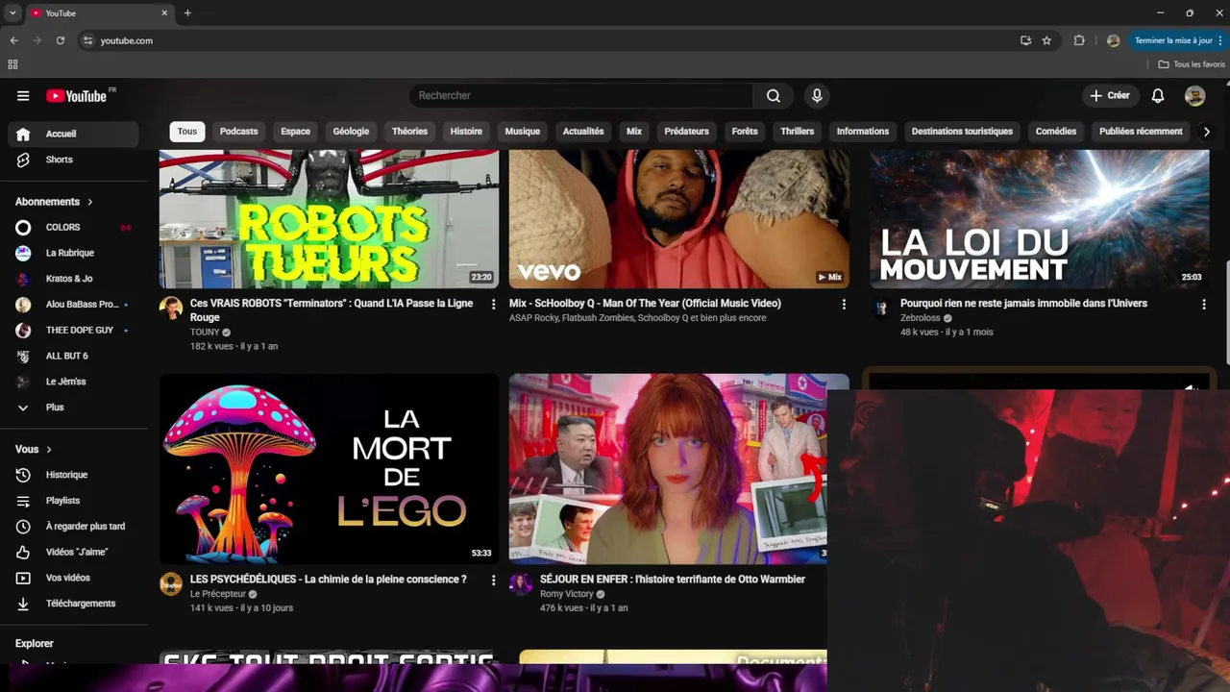Bookmark page with star icon
1230x692 pixels.
tap(1046, 40)
